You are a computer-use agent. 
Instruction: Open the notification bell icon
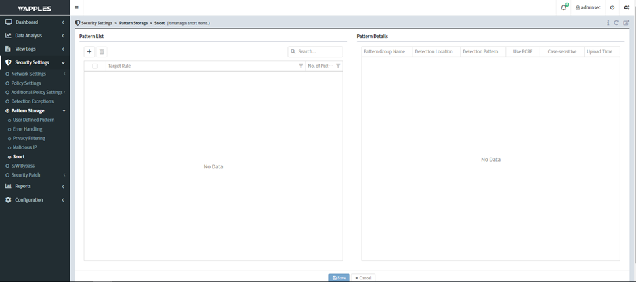(x=564, y=7)
